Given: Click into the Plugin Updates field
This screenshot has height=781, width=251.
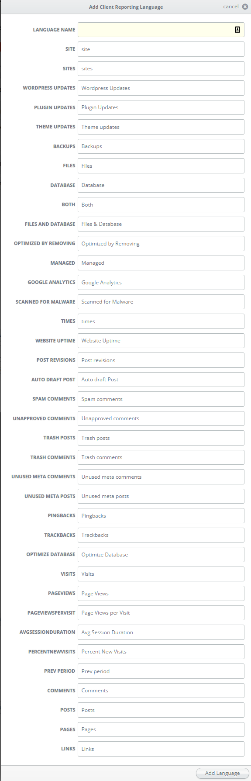Looking at the screenshot, I should pyautogui.click(x=161, y=107).
